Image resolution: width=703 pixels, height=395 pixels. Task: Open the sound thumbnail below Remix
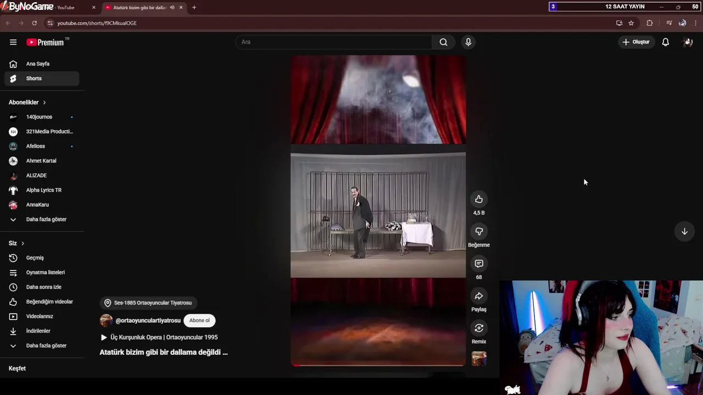(x=479, y=359)
